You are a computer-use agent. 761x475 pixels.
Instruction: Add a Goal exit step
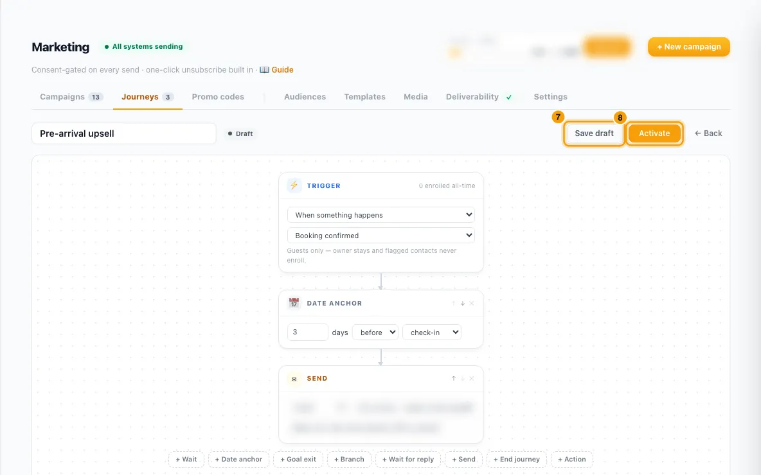click(298, 459)
